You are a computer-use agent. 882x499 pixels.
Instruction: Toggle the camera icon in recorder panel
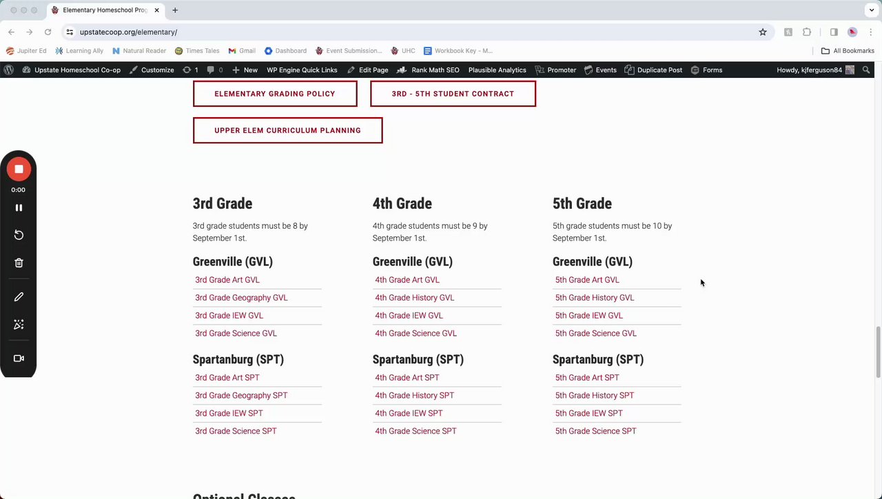tap(19, 358)
